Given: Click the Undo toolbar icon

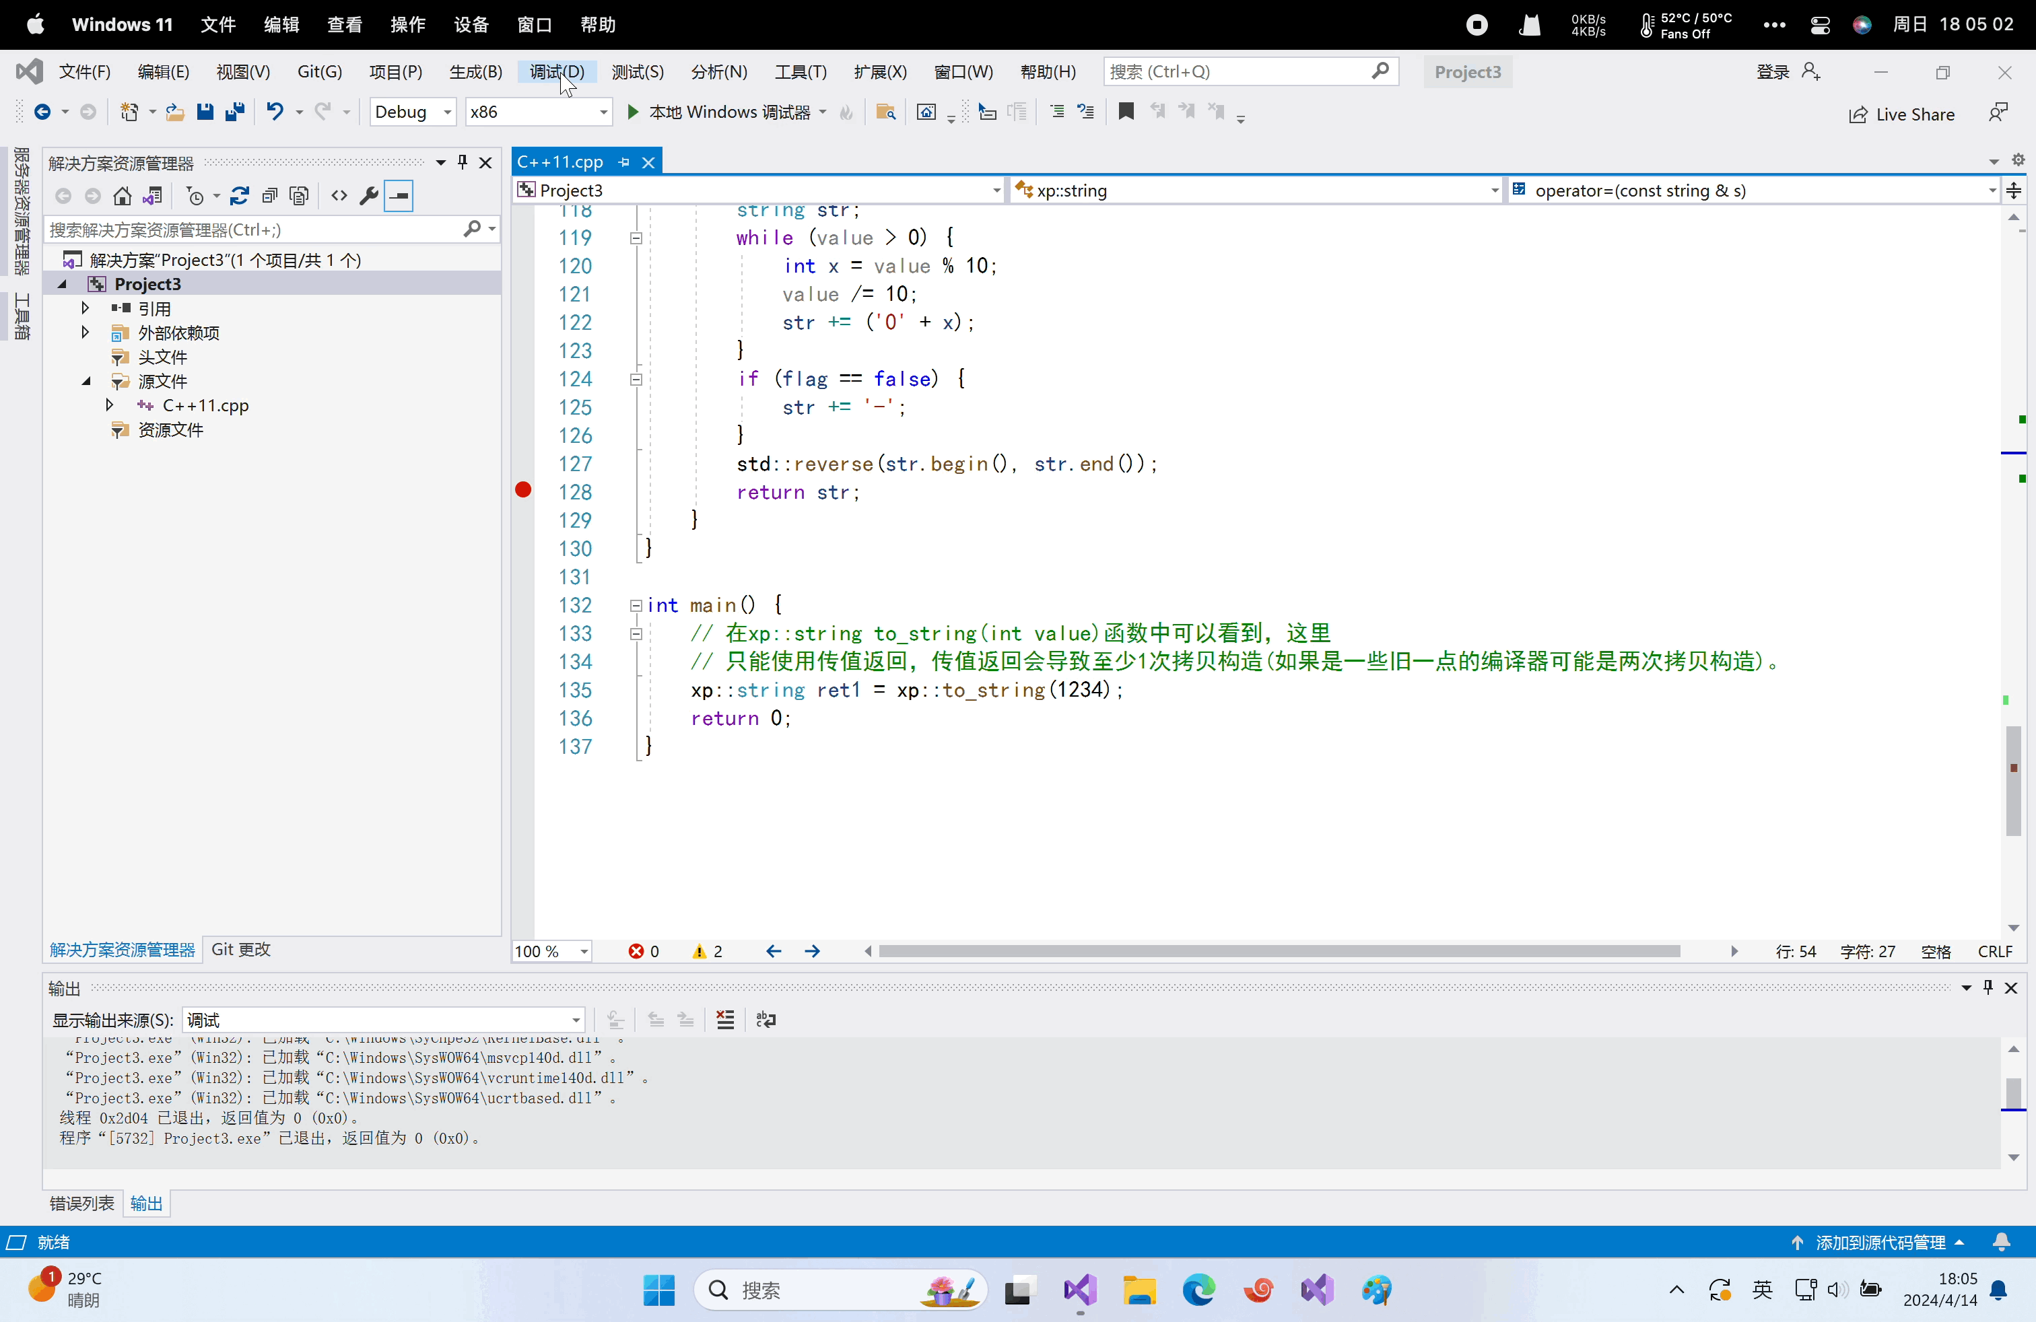Looking at the screenshot, I should pyautogui.click(x=275, y=112).
